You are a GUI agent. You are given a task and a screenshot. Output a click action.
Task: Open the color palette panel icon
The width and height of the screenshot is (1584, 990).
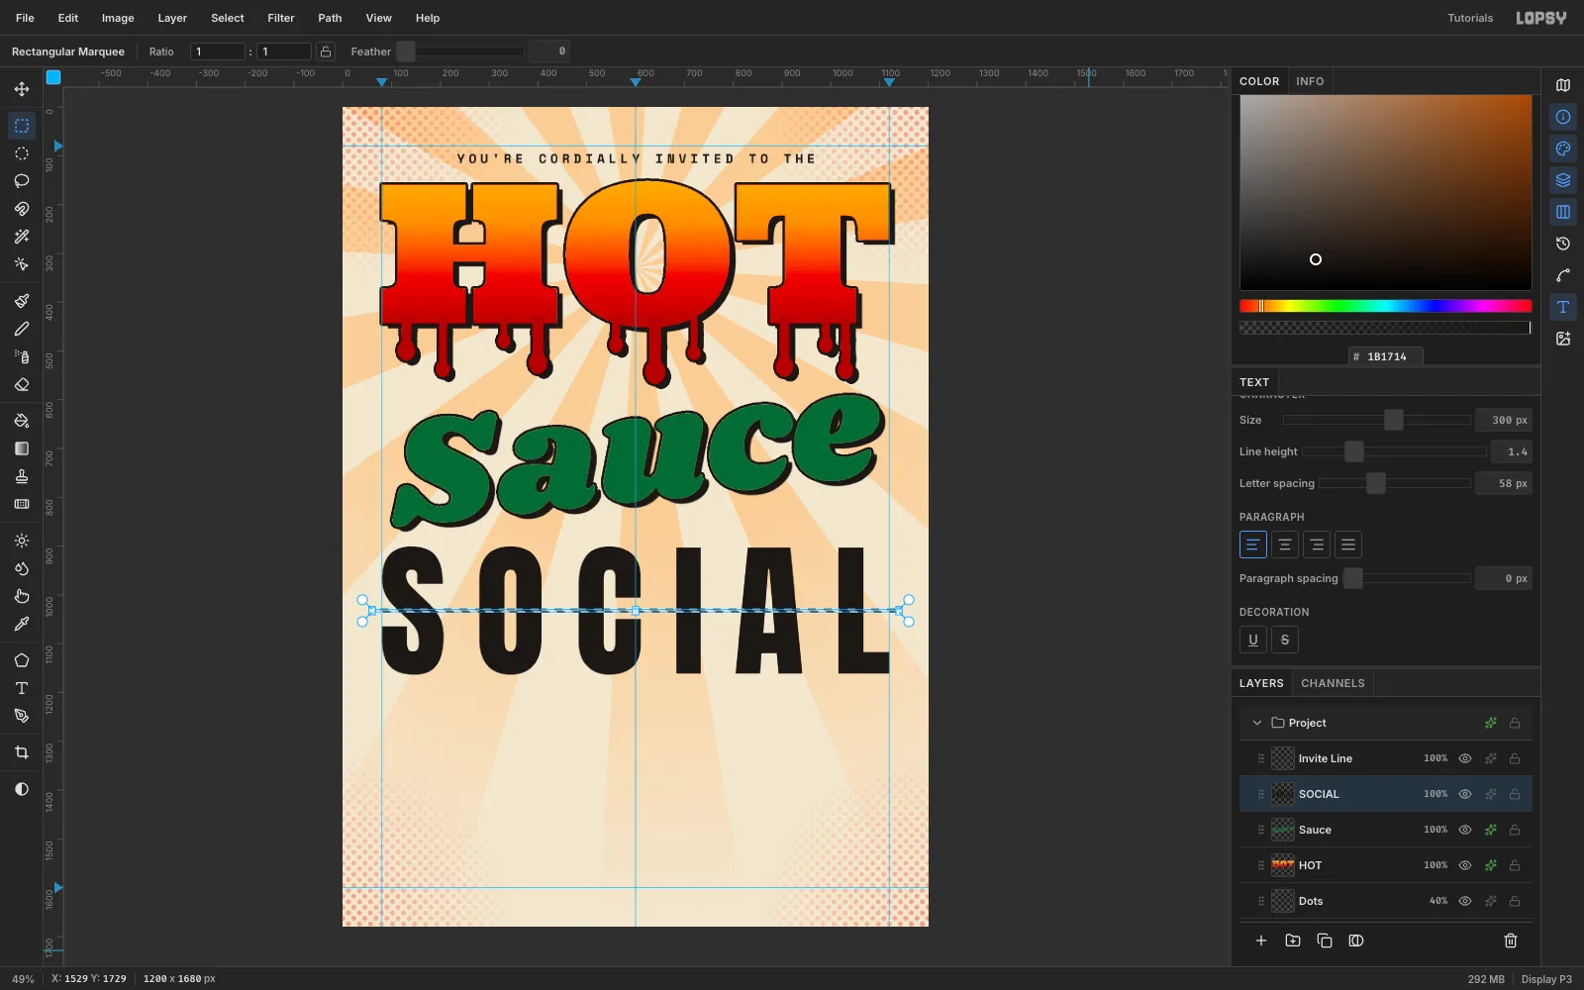point(1563,148)
